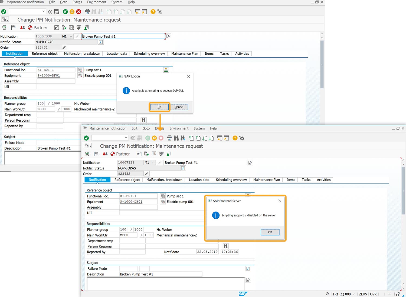Image resolution: width=406 pixels, height=297 pixels.
Task: Click Reported by field in front window
Action: pos(132,252)
